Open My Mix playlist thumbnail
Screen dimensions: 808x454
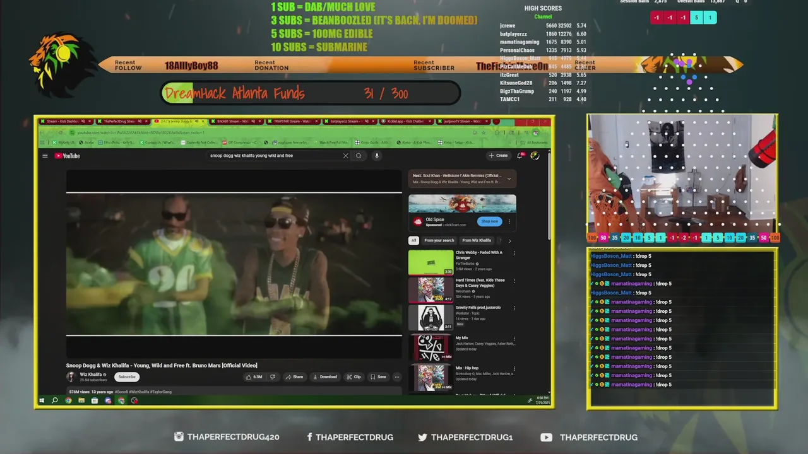click(x=431, y=348)
